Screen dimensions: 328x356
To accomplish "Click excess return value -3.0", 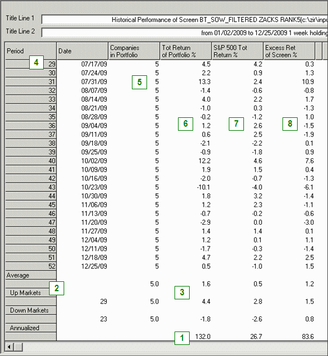I will coord(309,222).
